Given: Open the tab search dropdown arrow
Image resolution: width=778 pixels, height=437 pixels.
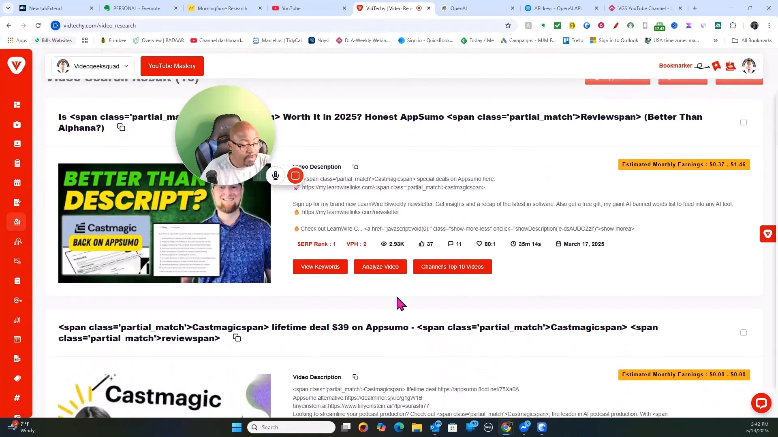Looking at the screenshot, I should click(x=8, y=8).
